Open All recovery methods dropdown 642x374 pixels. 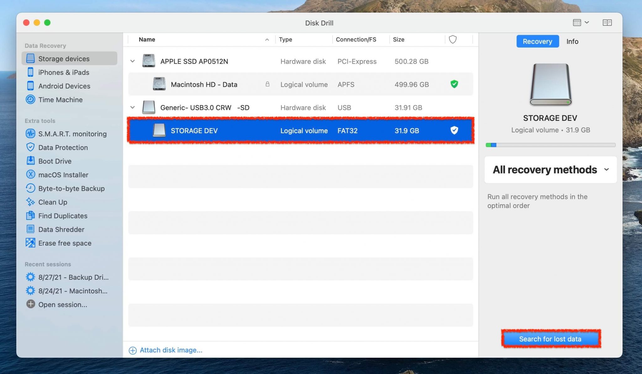tap(550, 169)
